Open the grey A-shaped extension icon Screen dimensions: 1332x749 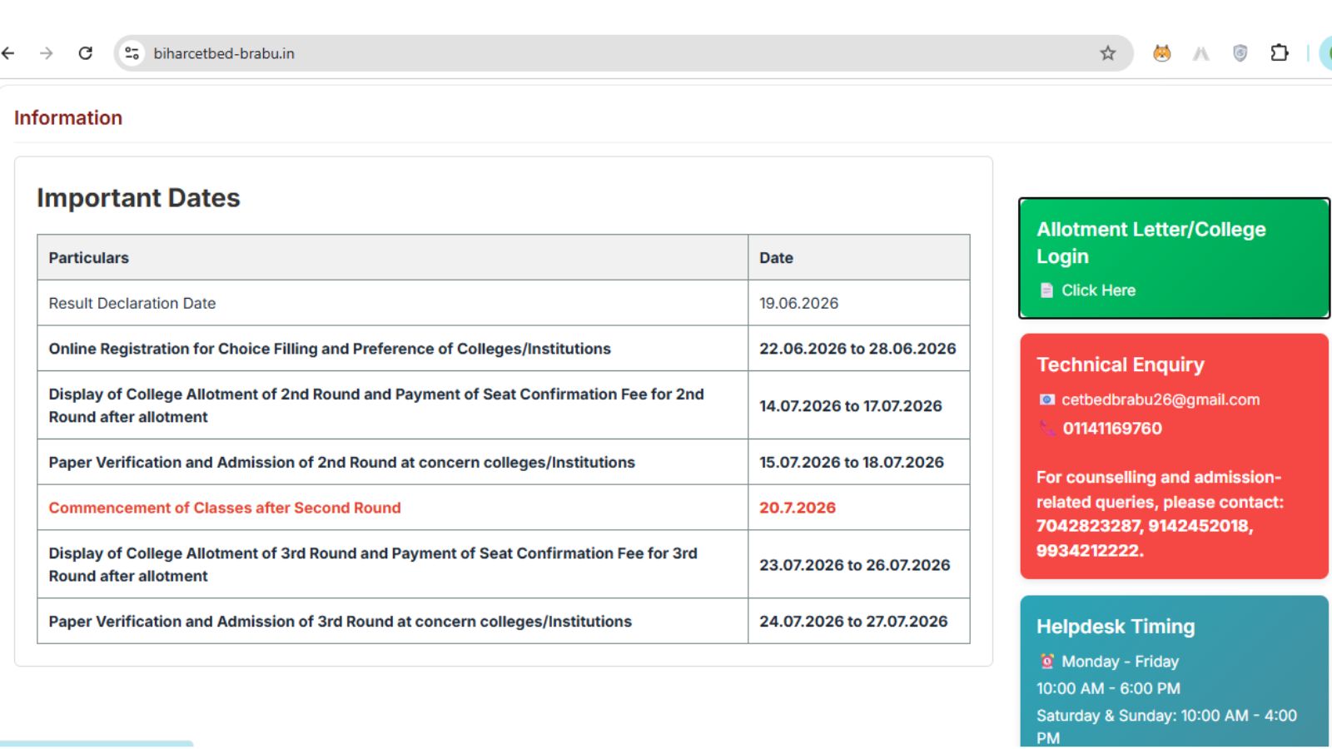[x=1200, y=53]
